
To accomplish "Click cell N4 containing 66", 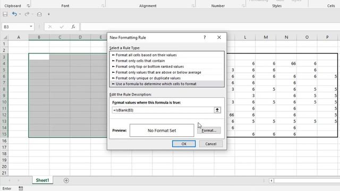I will click(286, 64).
